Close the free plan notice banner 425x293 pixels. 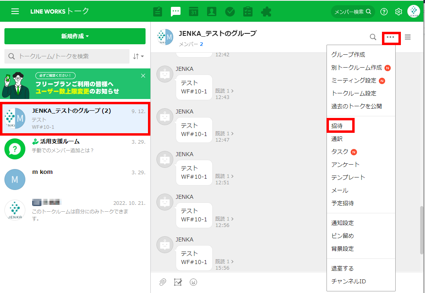tap(143, 76)
